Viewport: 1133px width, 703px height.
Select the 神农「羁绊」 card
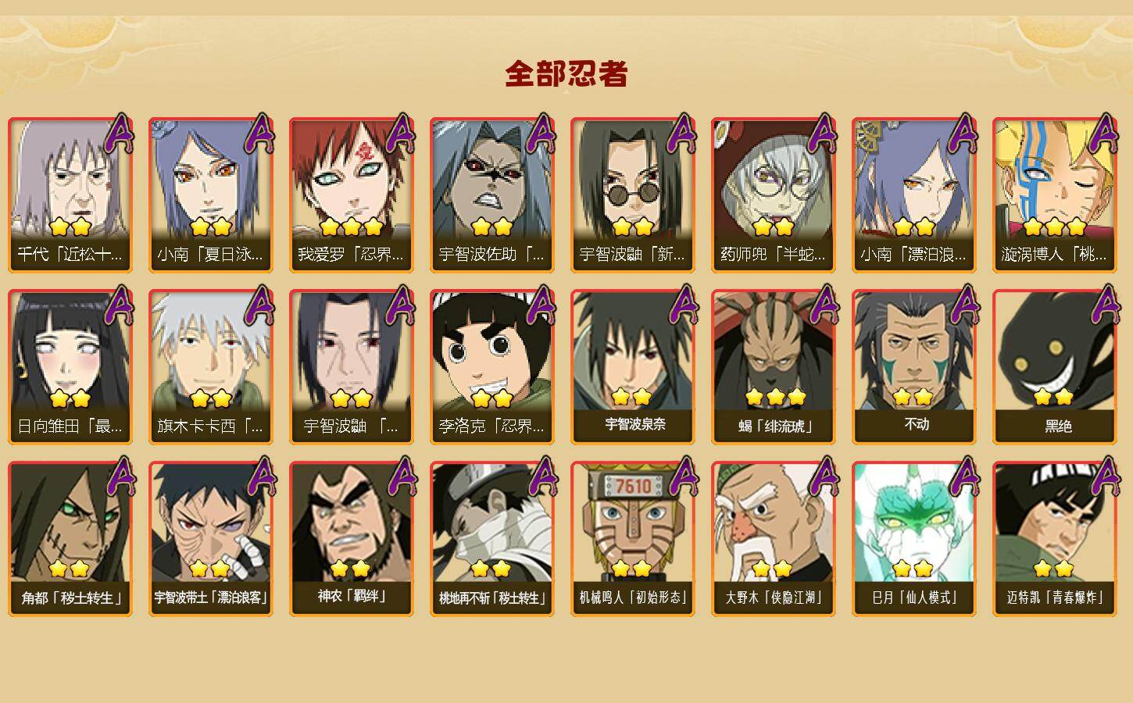352,539
